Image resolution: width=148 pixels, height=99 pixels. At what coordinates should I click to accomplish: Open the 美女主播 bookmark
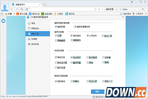coord(22,14)
